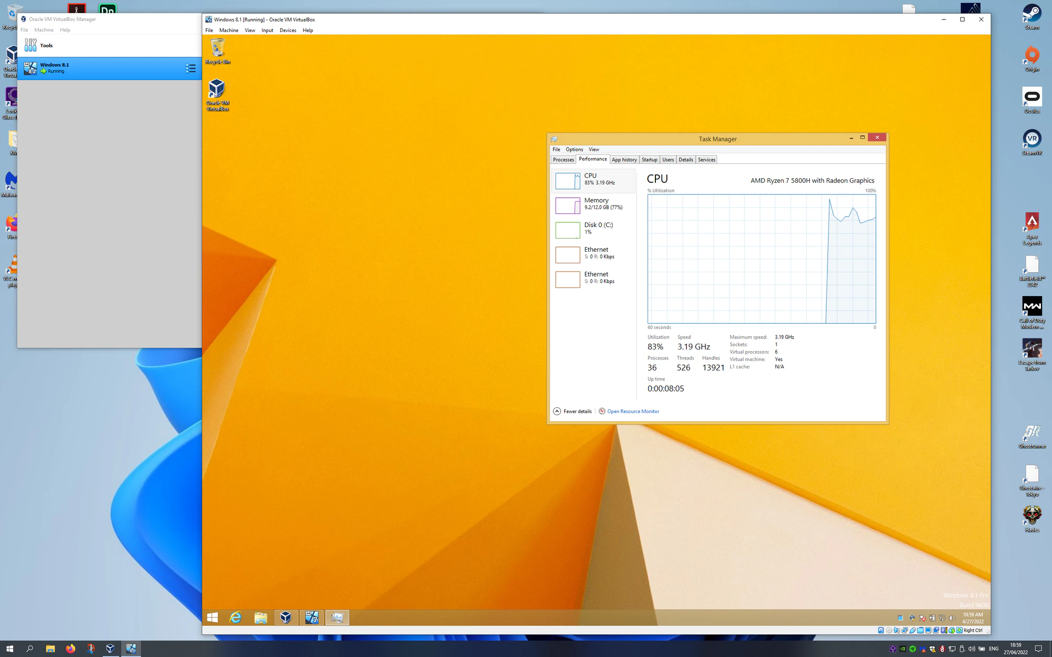This screenshot has width=1052, height=657.
Task: Show the Memory performance graph
Action: [x=593, y=204]
